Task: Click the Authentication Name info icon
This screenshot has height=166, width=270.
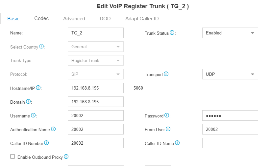Action: click(x=53, y=129)
